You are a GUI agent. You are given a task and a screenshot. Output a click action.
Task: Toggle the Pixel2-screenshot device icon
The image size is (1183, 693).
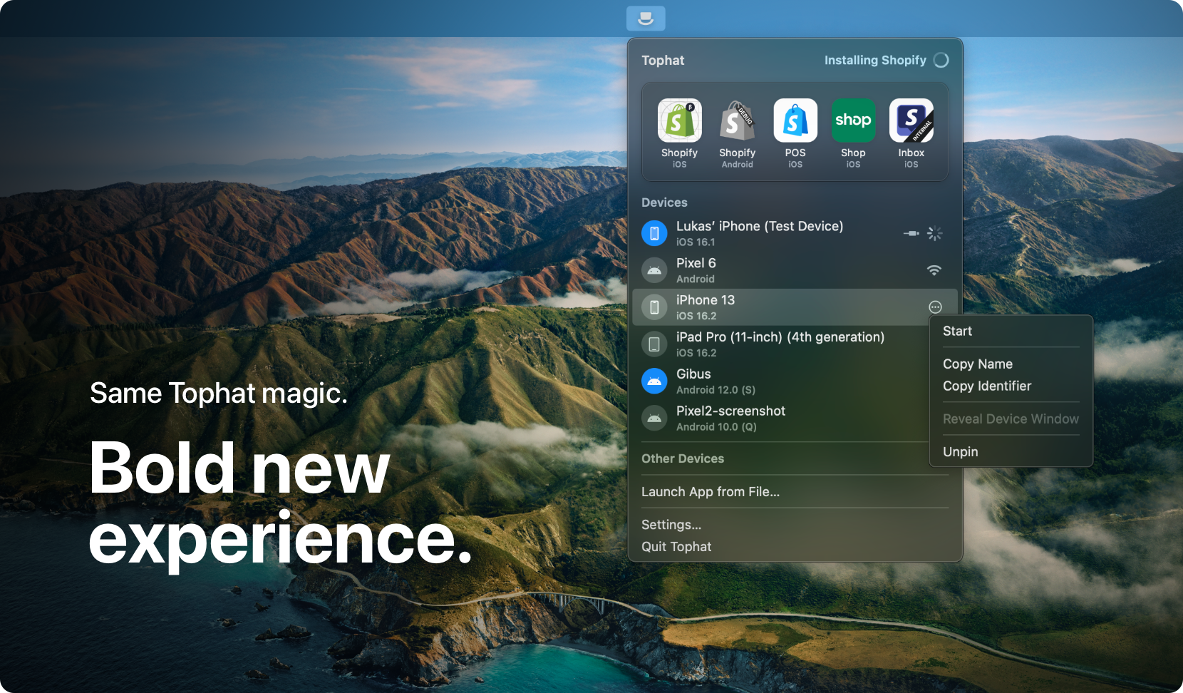tap(654, 419)
